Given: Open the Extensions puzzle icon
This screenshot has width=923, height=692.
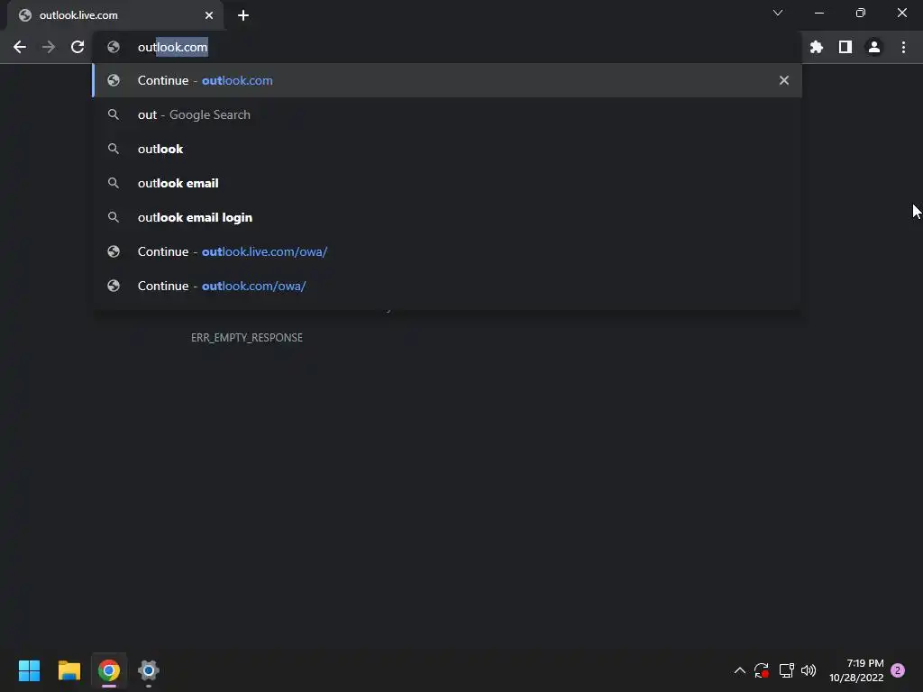Looking at the screenshot, I should 817,47.
